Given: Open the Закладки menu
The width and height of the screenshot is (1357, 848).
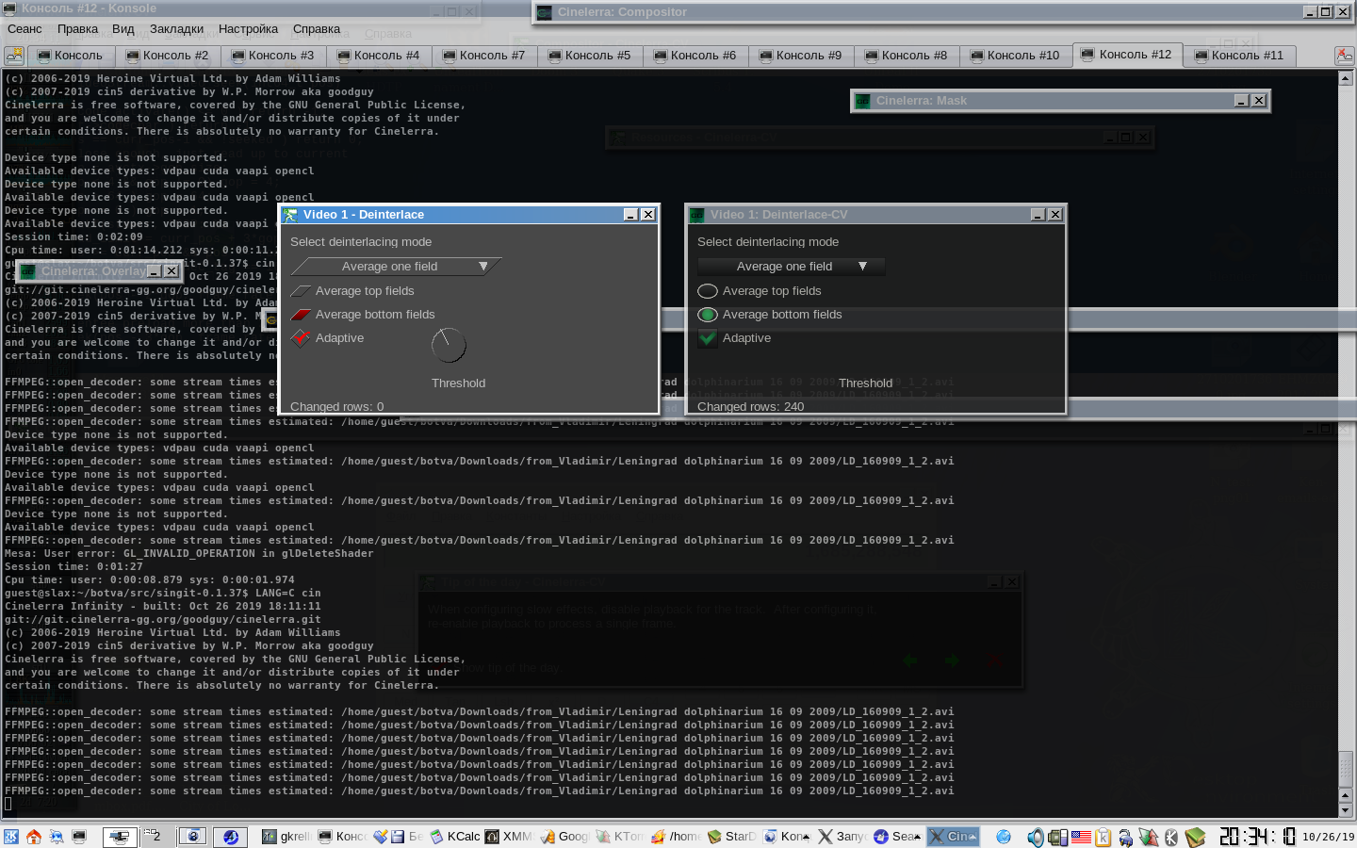Looking at the screenshot, I should coord(176,29).
